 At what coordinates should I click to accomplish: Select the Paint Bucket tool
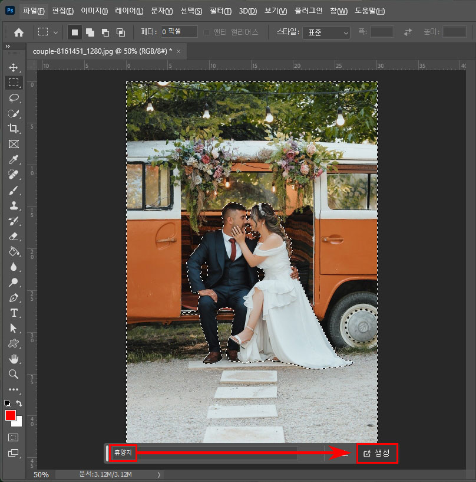click(x=13, y=251)
